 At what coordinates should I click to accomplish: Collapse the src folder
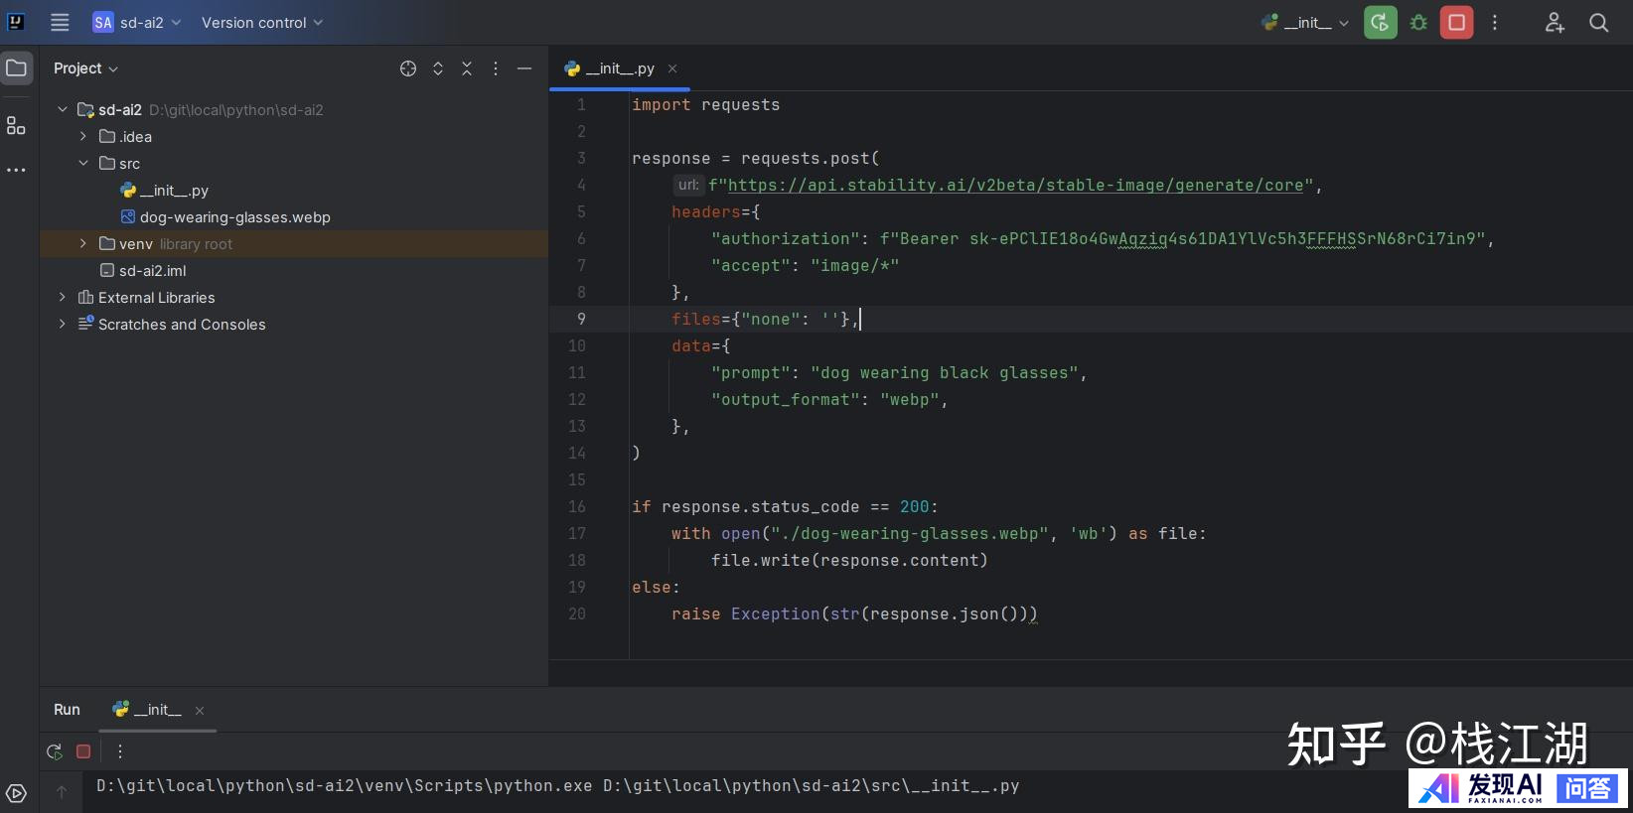(83, 163)
